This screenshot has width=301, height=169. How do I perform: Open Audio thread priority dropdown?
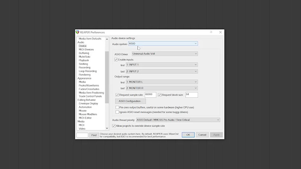178,120
